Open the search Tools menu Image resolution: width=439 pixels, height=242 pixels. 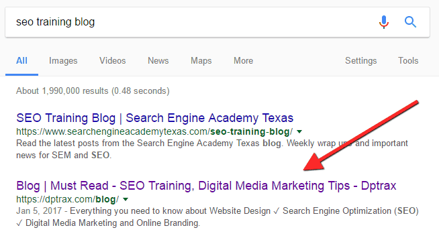(408, 60)
